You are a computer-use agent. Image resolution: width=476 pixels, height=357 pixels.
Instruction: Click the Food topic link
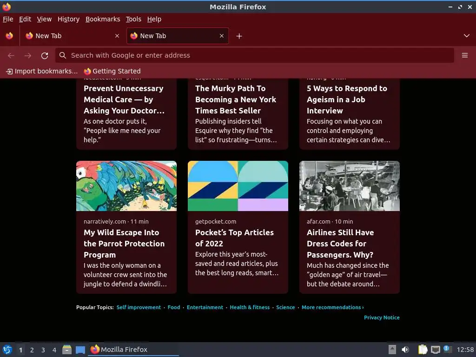pyautogui.click(x=174, y=307)
